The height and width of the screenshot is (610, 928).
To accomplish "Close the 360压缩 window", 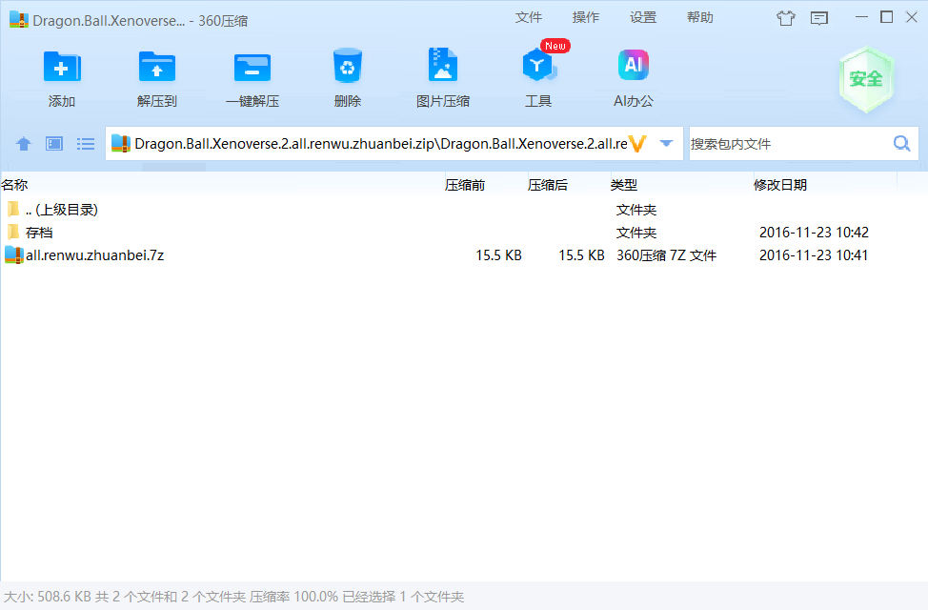I will [x=912, y=17].
